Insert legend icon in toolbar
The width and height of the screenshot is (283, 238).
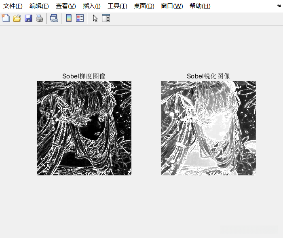pyautogui.click(x=80, y=18)
